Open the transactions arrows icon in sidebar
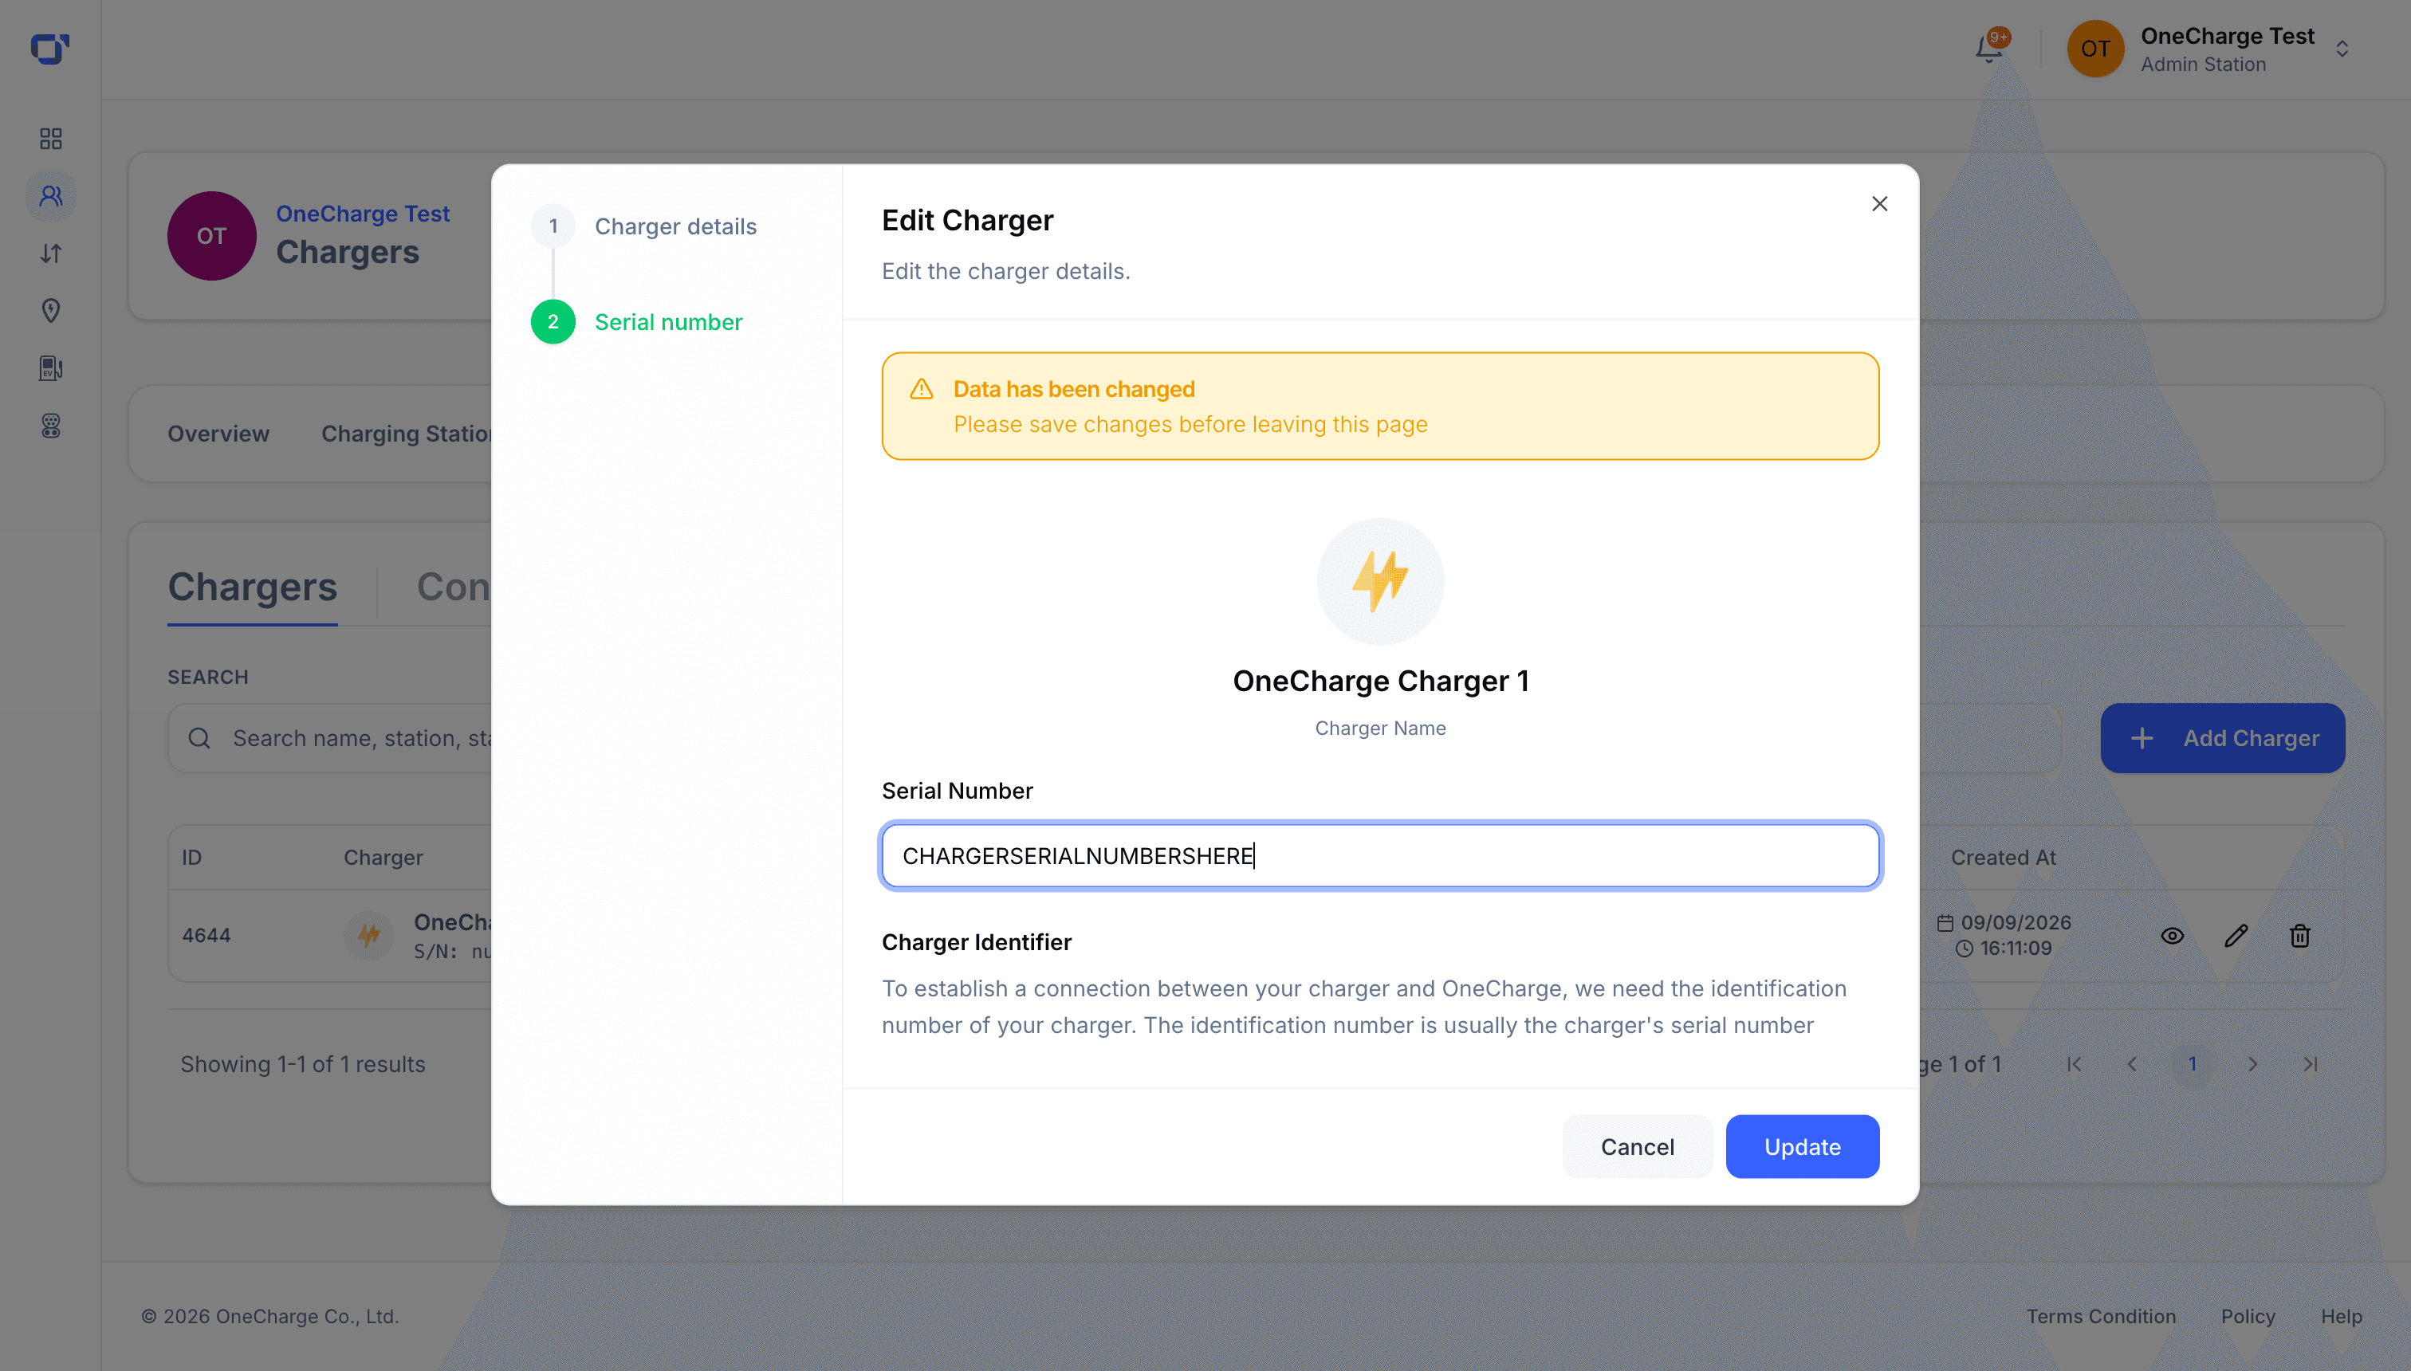This screenshot has height=1371, width=2411. [x=51, y=253]
